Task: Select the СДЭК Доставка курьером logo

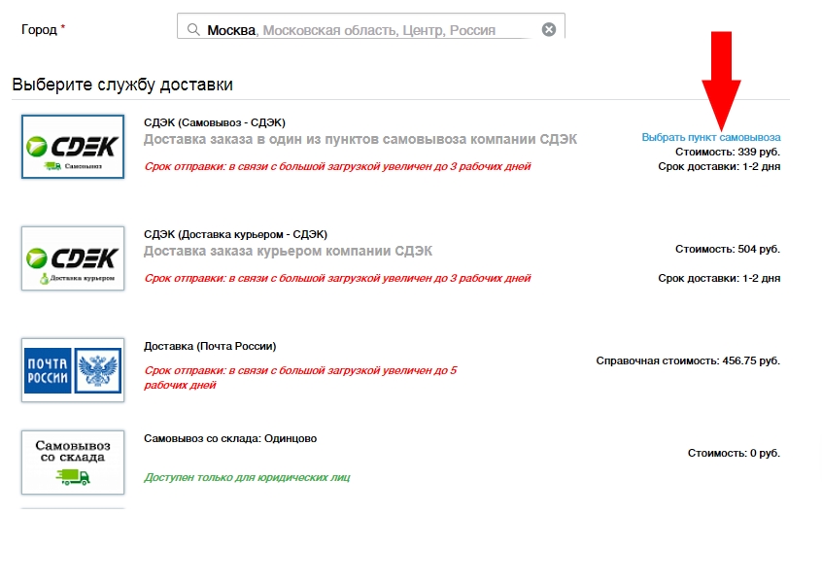Action: coord(73,258)
